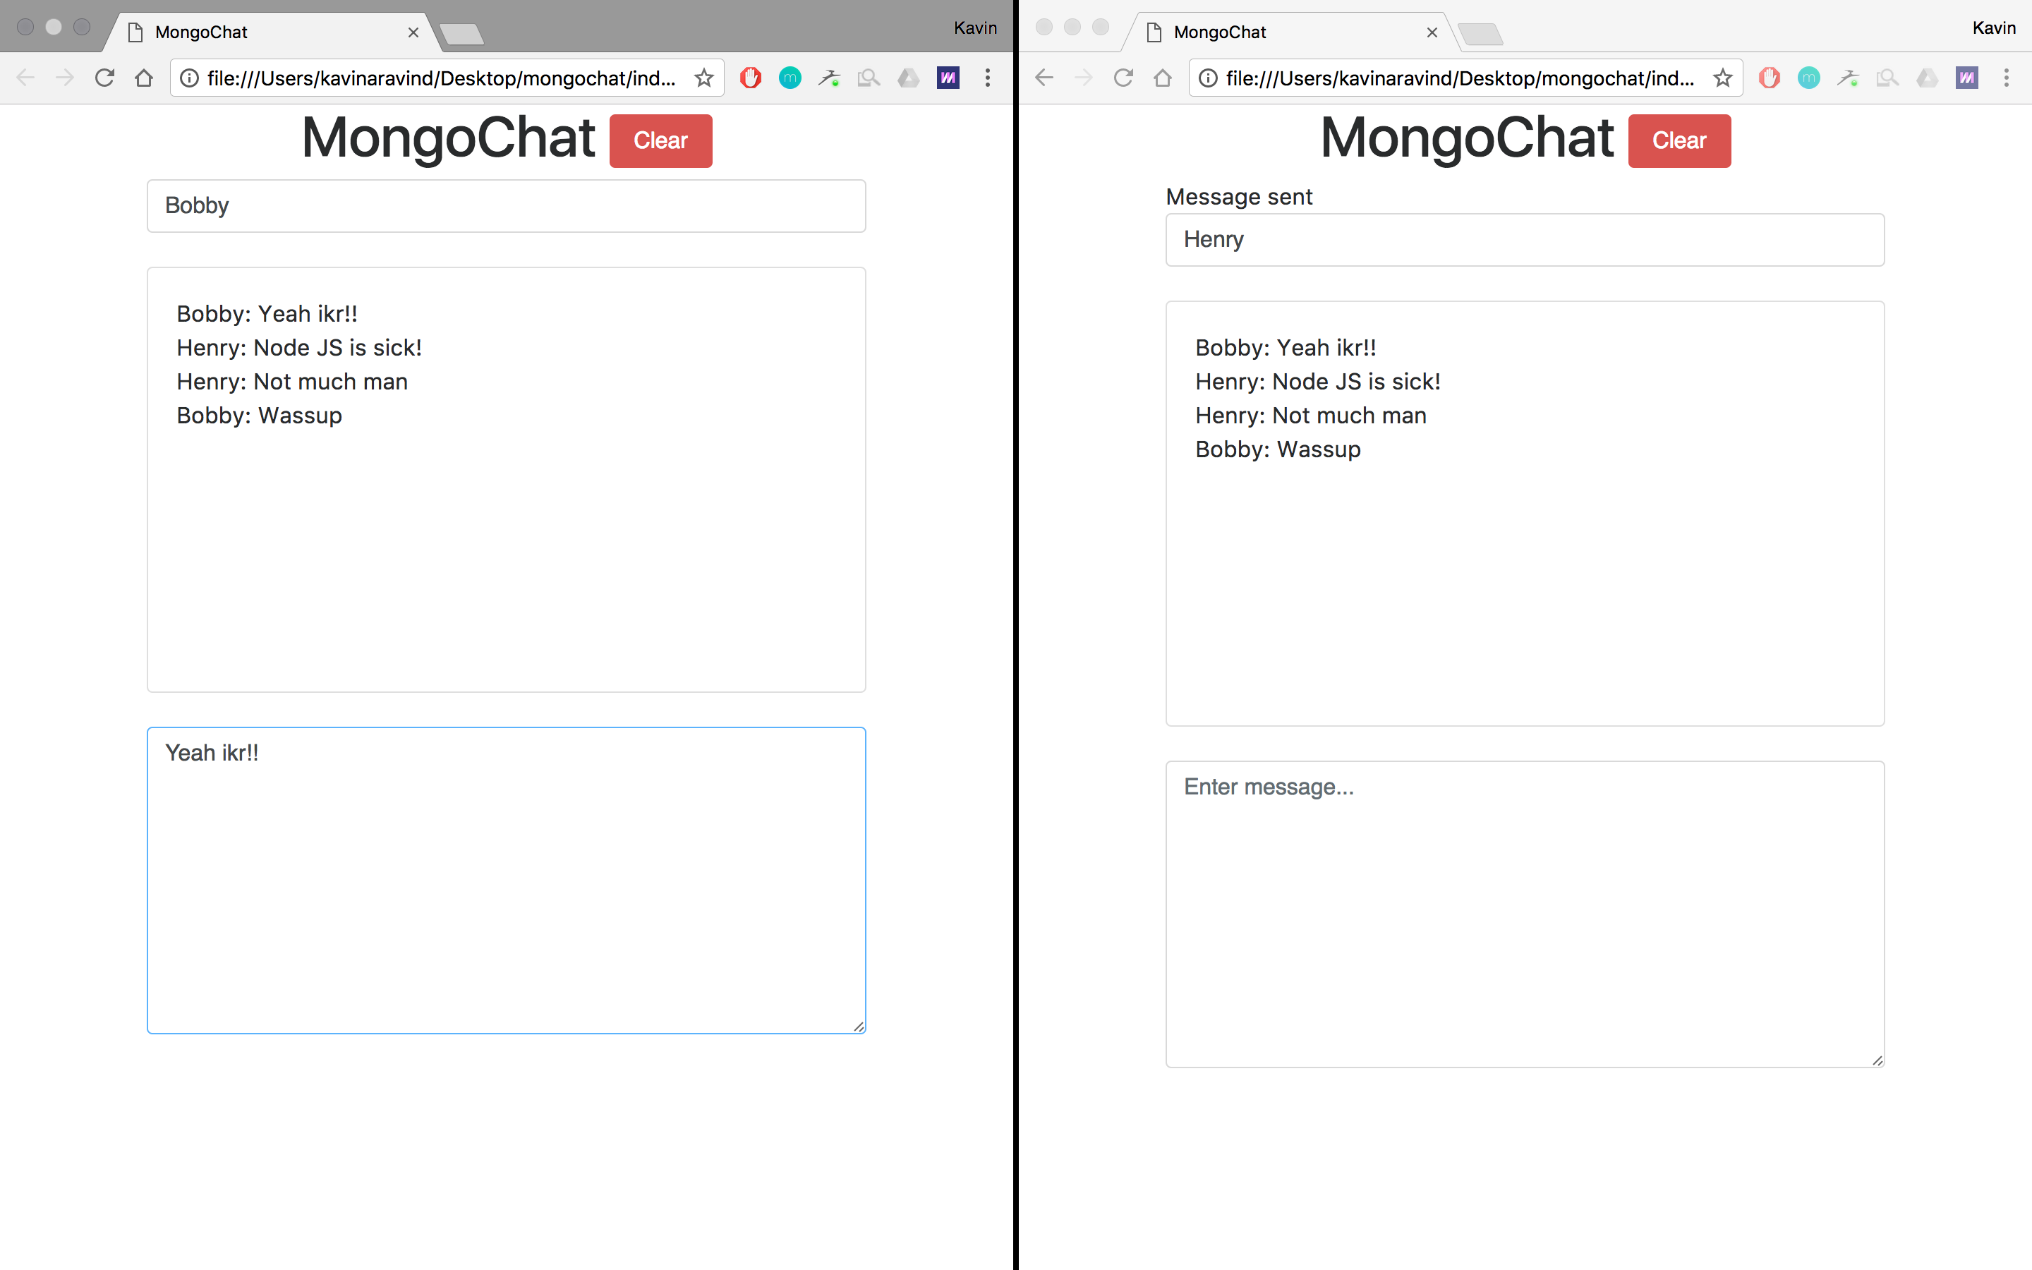
Task: Close MongoChat tab in left window
Action: (413, 32)
